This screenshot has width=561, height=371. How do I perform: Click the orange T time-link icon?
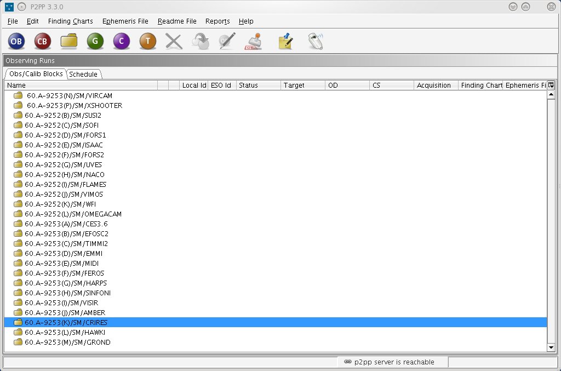(x=148, y=41)
